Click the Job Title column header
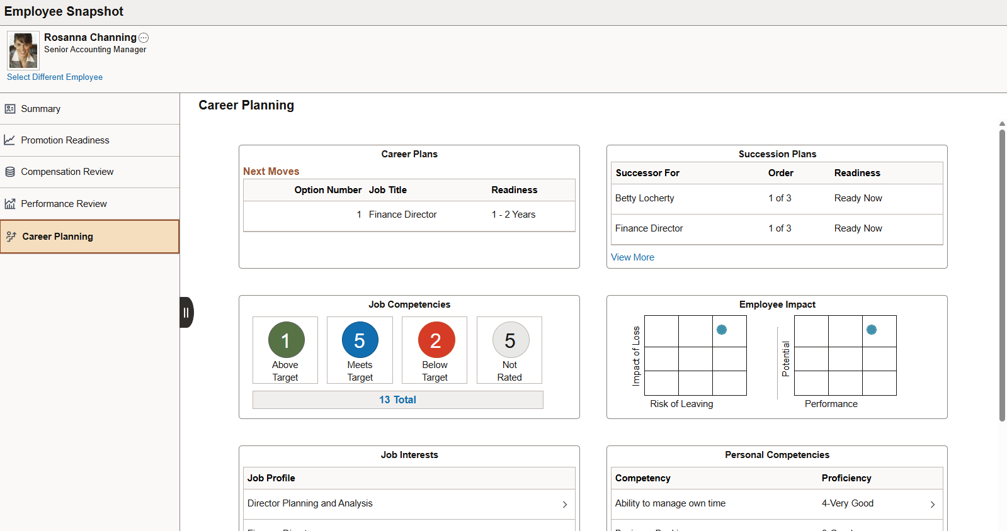 (x=388, y=190)
